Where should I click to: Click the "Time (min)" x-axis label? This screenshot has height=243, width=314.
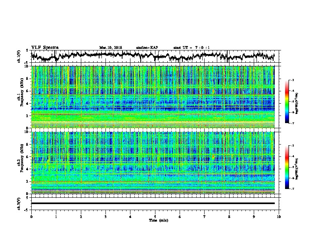click(159, 220)
